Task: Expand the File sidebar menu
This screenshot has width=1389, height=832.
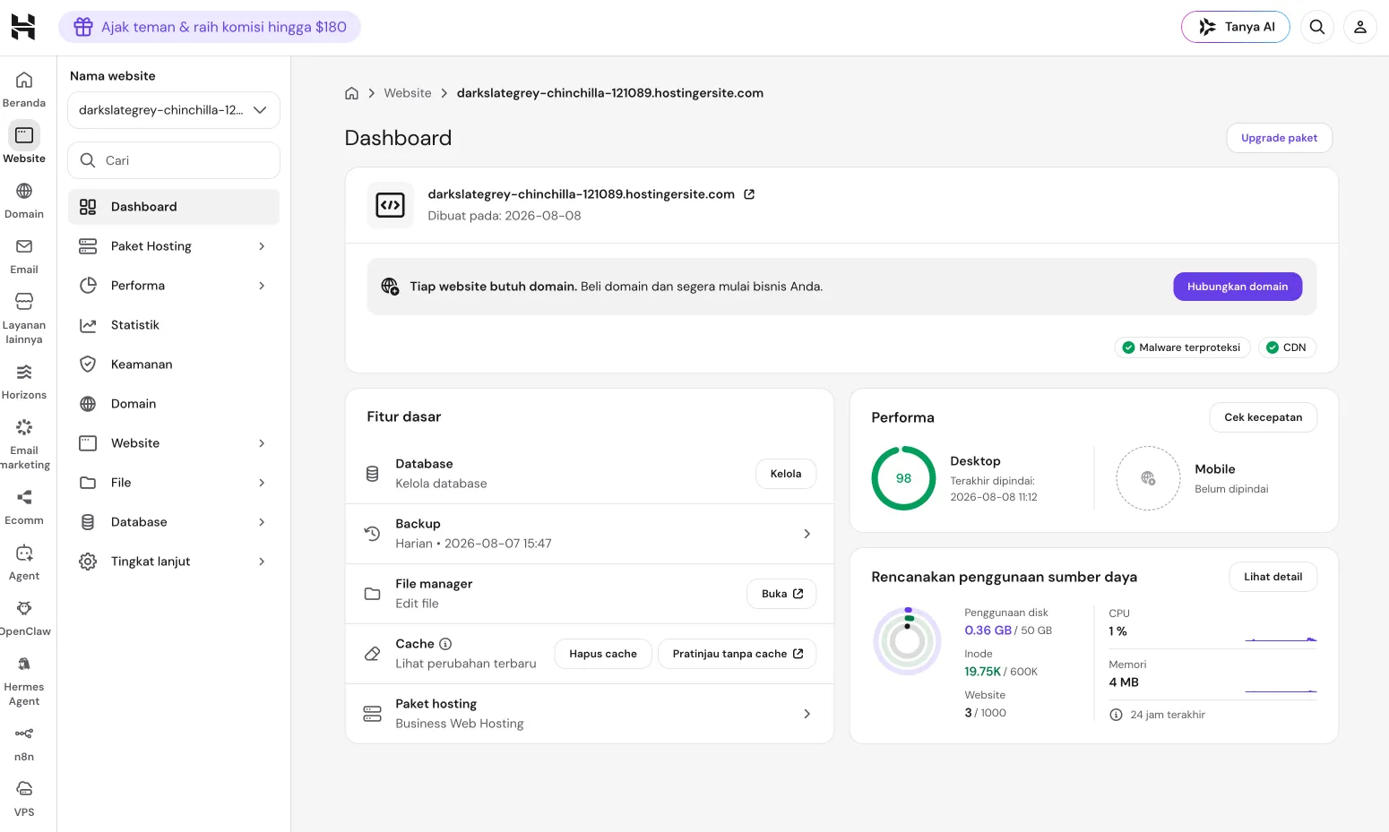Action: pos(174,483)
